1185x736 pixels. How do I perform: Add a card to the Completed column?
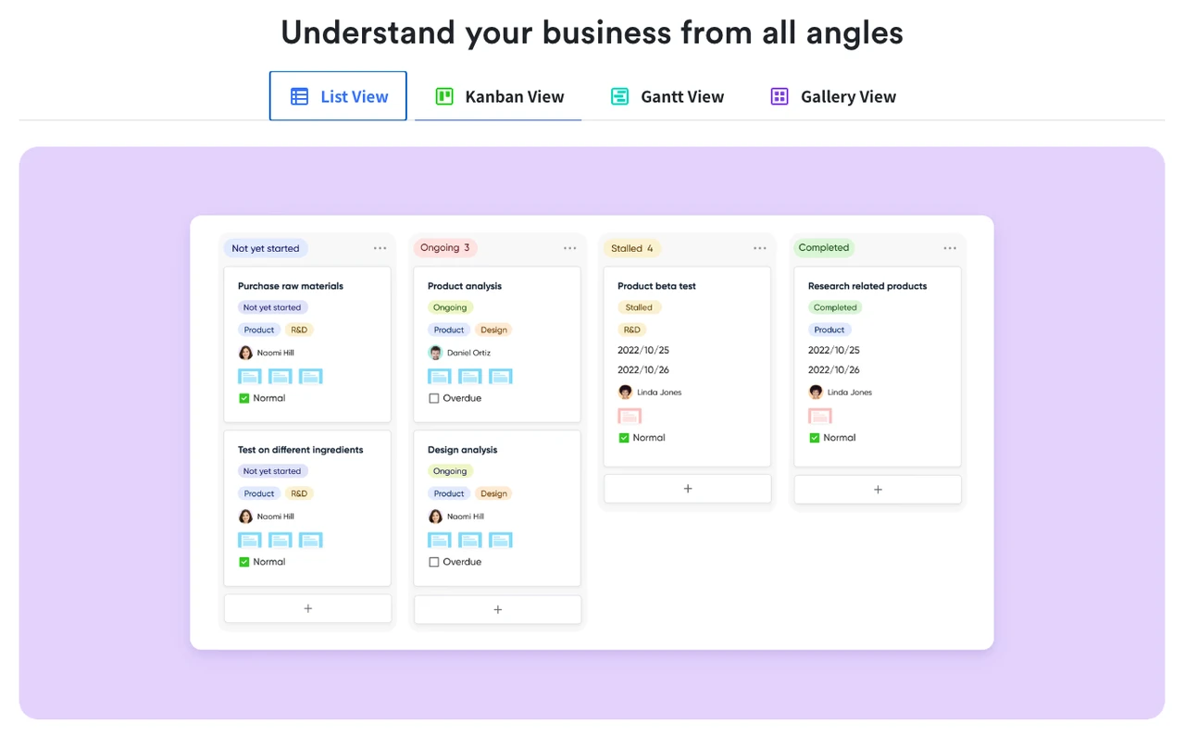[878, 490]
